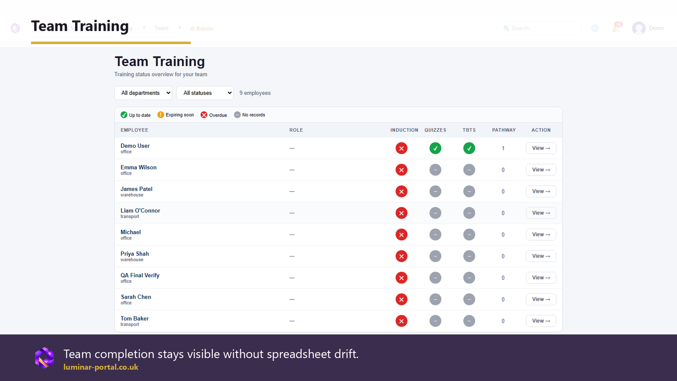The height and width of the screenshot is (381, 677).
Task: Click Priya Shah's overdue induction icon
Action: [401, 256]
